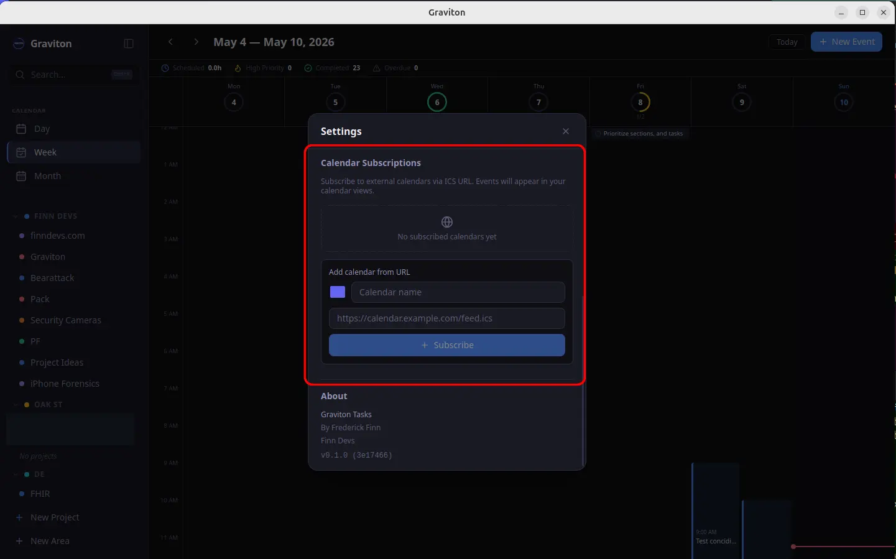This screenshot has height=559, width=896.
Task: Open the Test concidi... event block
Action: (x=716, y=510)
